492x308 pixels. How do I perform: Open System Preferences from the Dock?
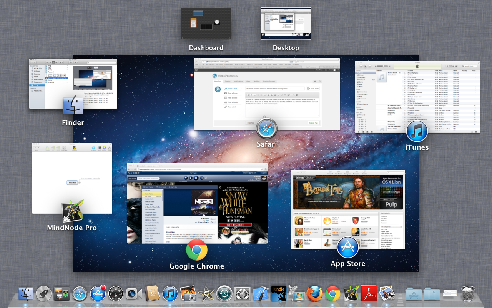[243, 294]
